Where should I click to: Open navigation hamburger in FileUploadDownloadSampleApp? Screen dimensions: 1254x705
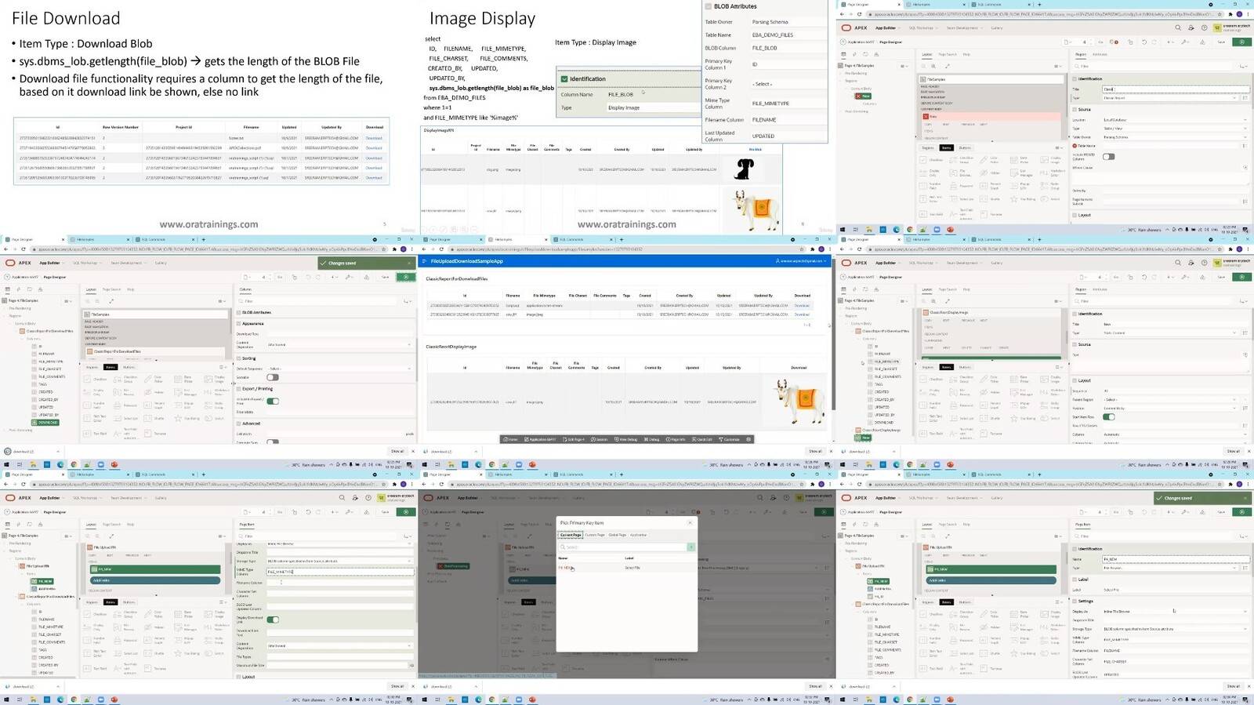pos(424,261)
